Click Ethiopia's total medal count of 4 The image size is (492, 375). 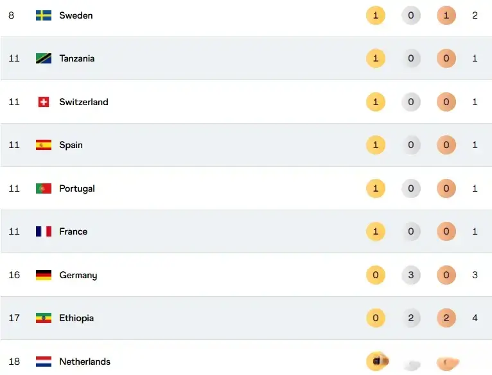475,318
